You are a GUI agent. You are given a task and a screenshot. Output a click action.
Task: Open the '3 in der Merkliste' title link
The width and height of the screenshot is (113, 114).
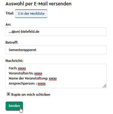pos(31,14)
